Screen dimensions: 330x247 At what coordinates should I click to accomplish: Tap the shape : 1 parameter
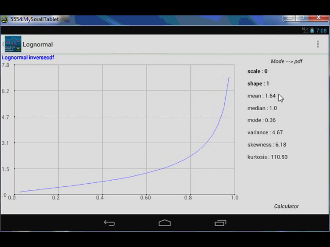[x=258, y=83]
